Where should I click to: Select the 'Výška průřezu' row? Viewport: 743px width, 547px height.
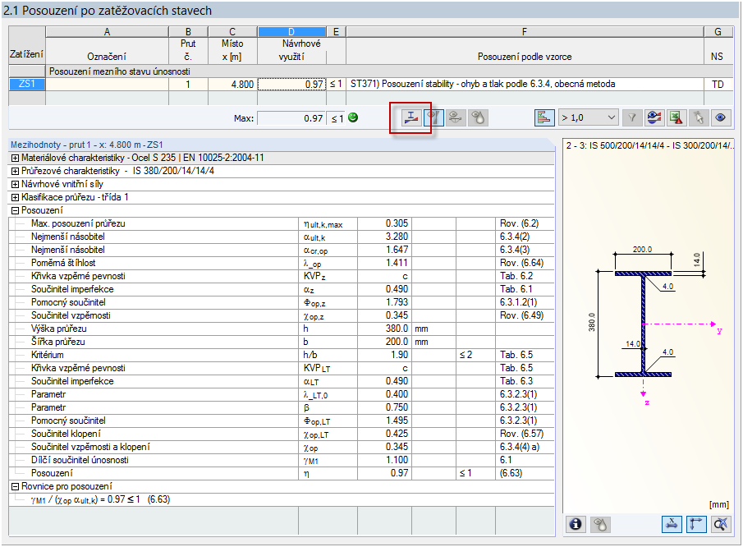(282, 329)
